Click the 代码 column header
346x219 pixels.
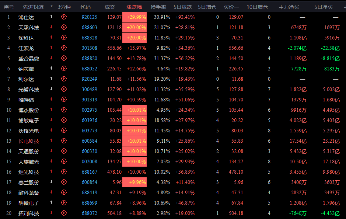pos(85,7)
